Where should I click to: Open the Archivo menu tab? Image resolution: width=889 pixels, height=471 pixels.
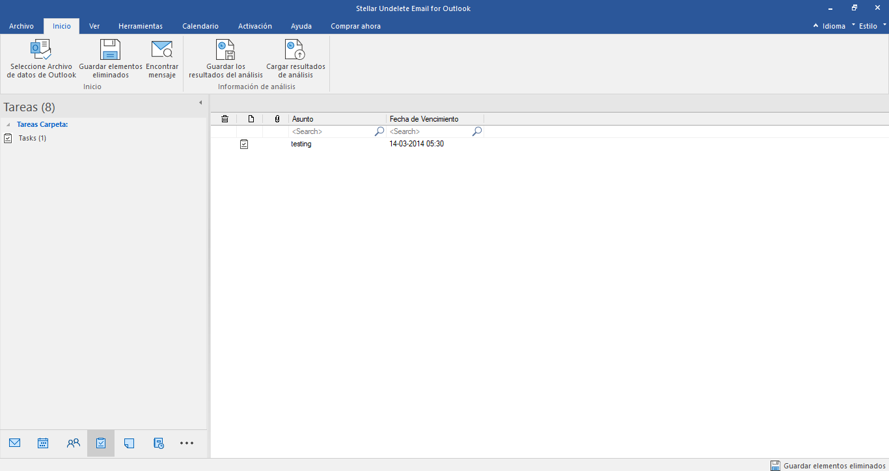point(21,26)
